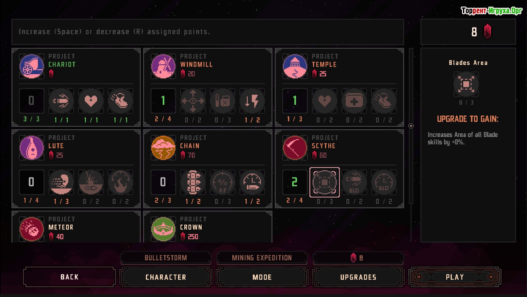The image size is (527, 297).
Task: Click the Project Chain level counter box
Action: (x=163, y=182)
